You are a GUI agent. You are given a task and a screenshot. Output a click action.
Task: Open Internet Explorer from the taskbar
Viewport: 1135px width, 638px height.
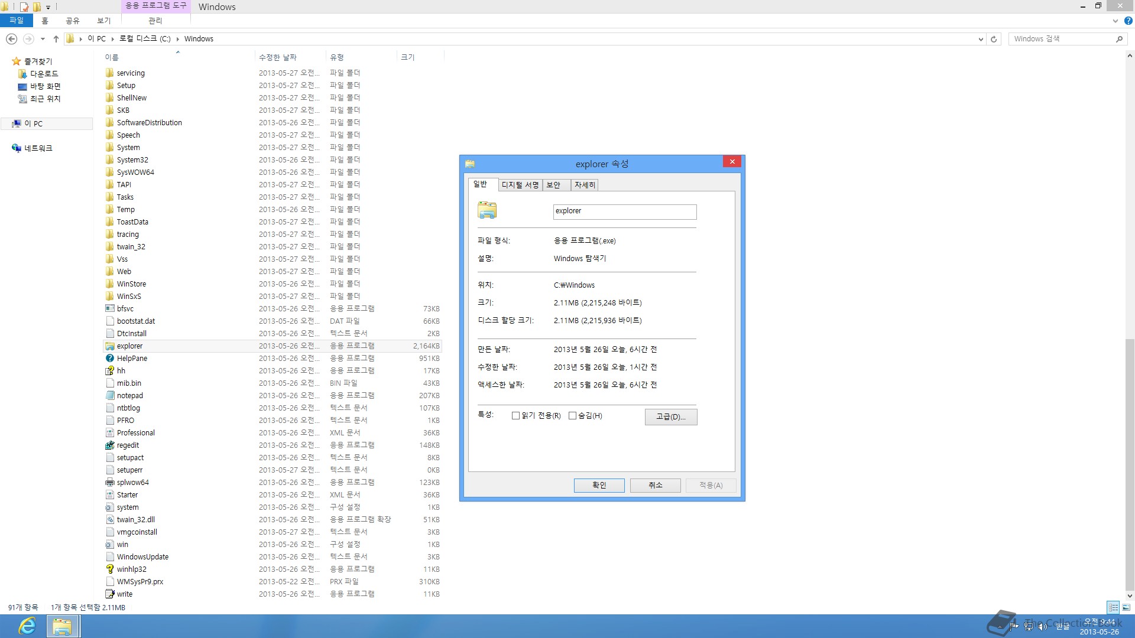point(27,626)
